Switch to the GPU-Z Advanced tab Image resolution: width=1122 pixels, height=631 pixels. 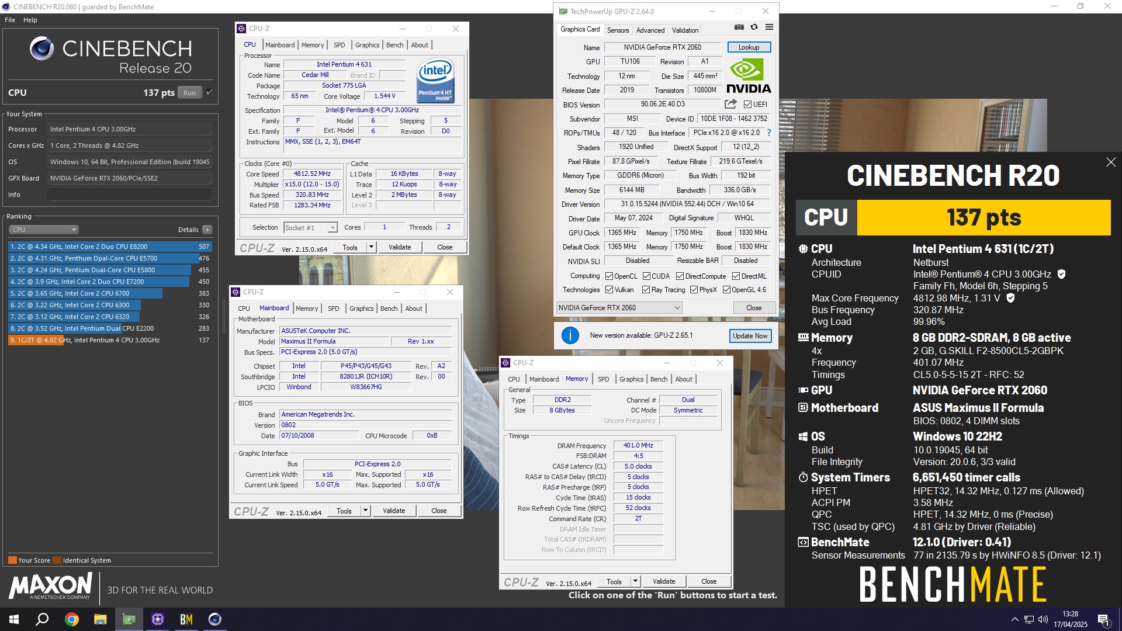coord(650,30)
